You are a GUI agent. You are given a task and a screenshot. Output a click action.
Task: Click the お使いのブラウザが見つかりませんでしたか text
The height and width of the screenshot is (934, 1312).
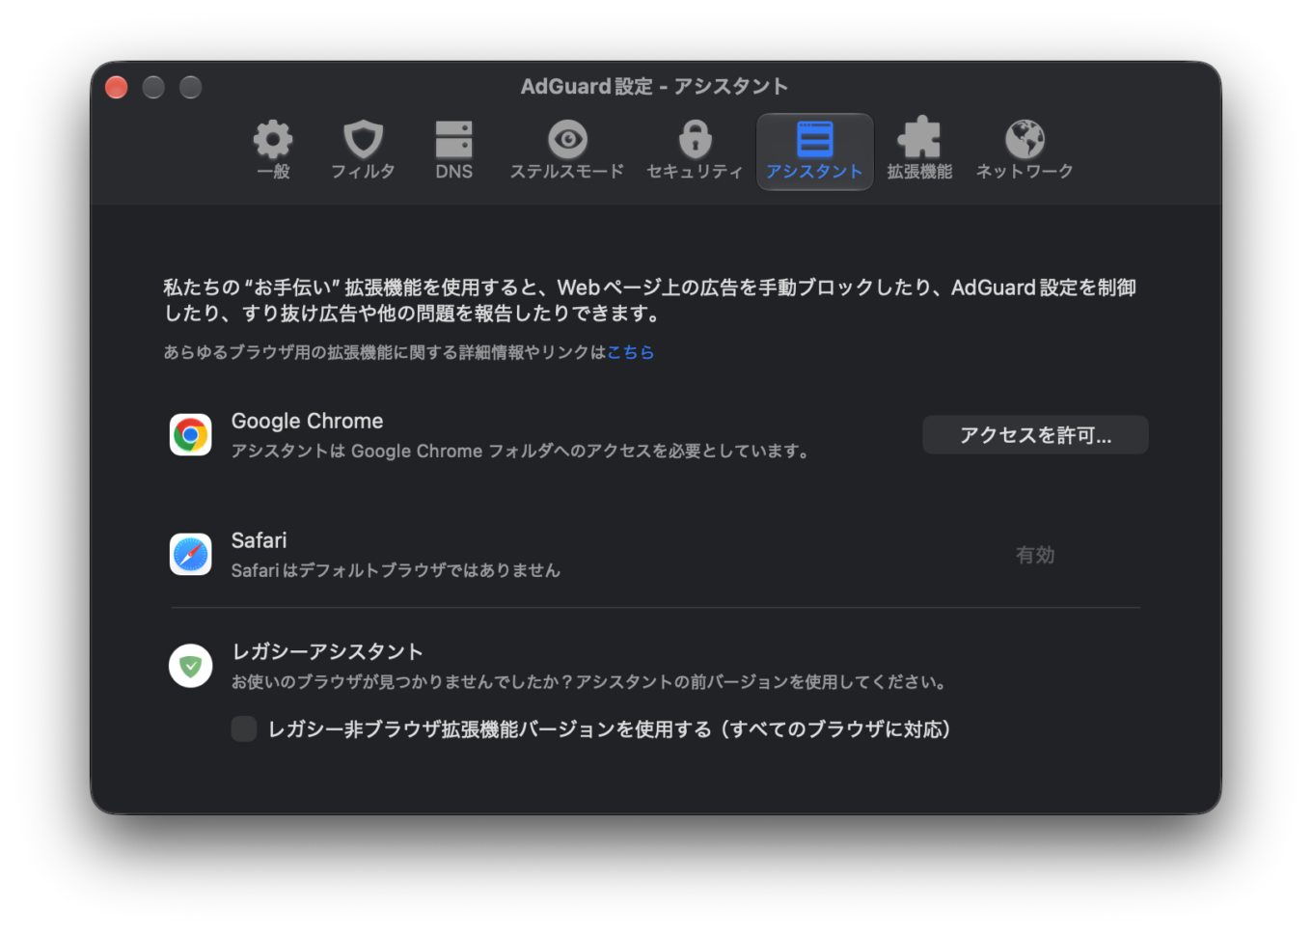pyautogui.click(x=589, y=682)
